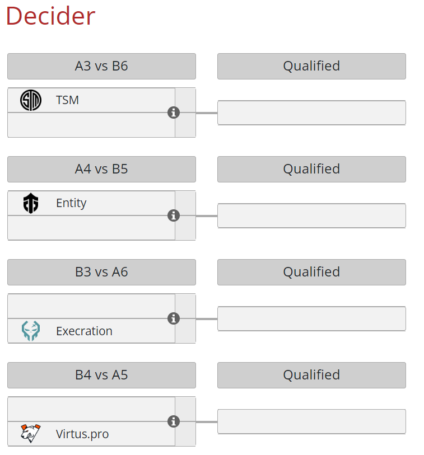Click the B4 vs A5 header
This screenshot has height=455, width=424.
tap(101, 375)
